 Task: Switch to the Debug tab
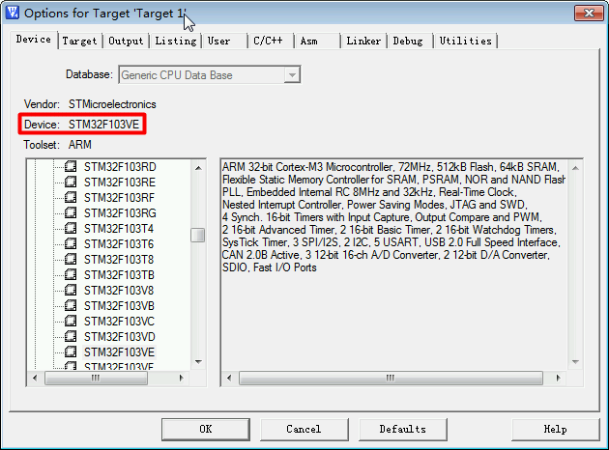coord(408,42)
